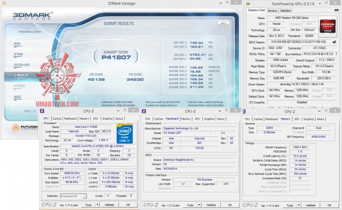Click Tools button in Mainboard CPU-Z window
The height and width of the screenshot is (210, 342).
pyautogui.click(x=190, y=205)
